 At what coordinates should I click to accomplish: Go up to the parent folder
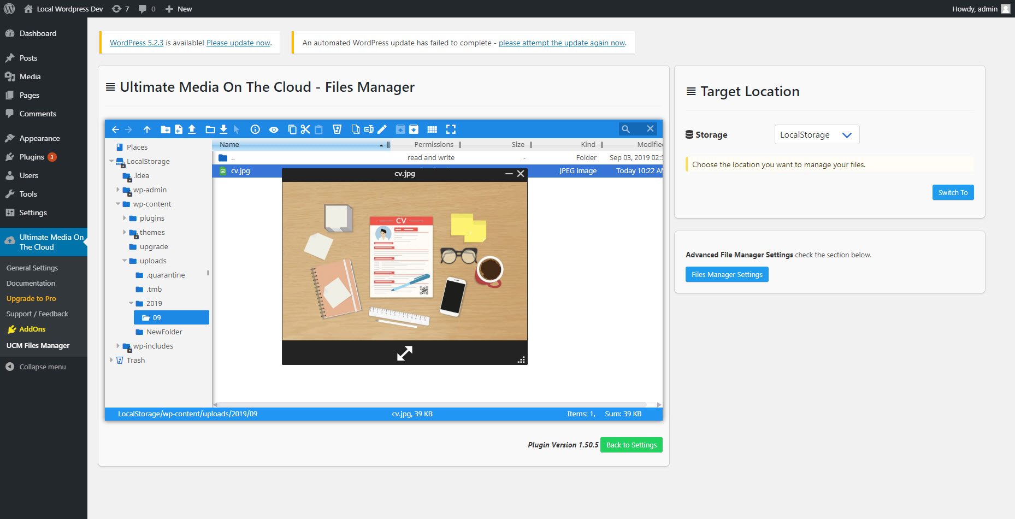[x=147, y=129]
